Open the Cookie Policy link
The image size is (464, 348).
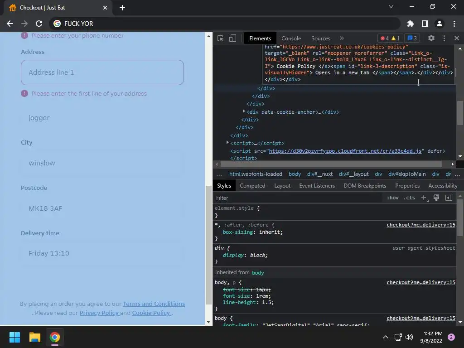[151, 313]
